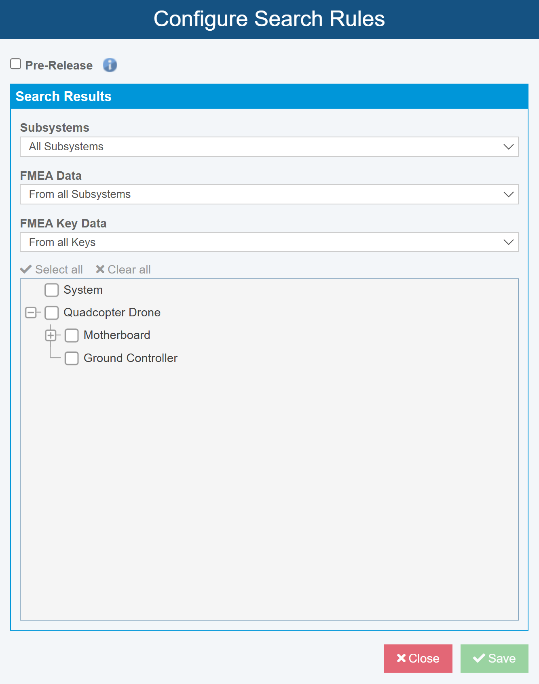
Task: Select the System tree label
Action: click(83, 290)
